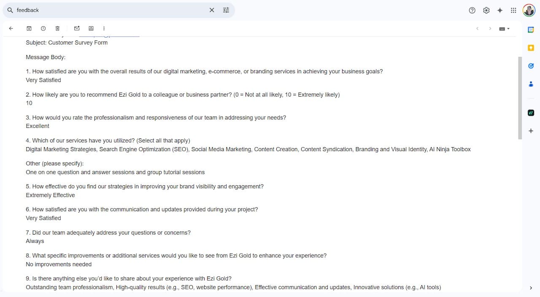Open the Google account avatar
Image resolution: width=540 pixels, height=297 pixels.
[x=529, y=10]
